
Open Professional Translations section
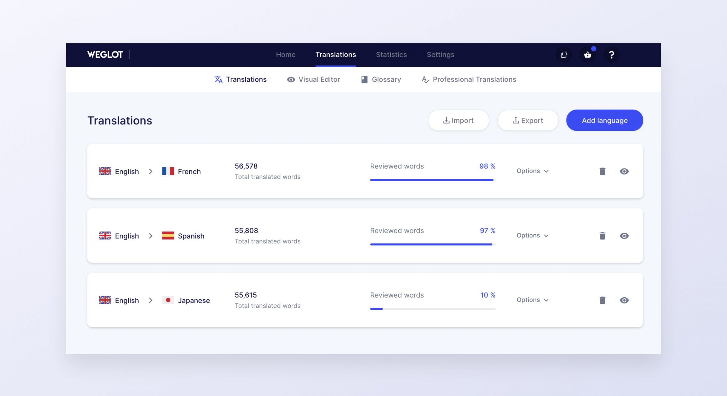coord(469,79)
